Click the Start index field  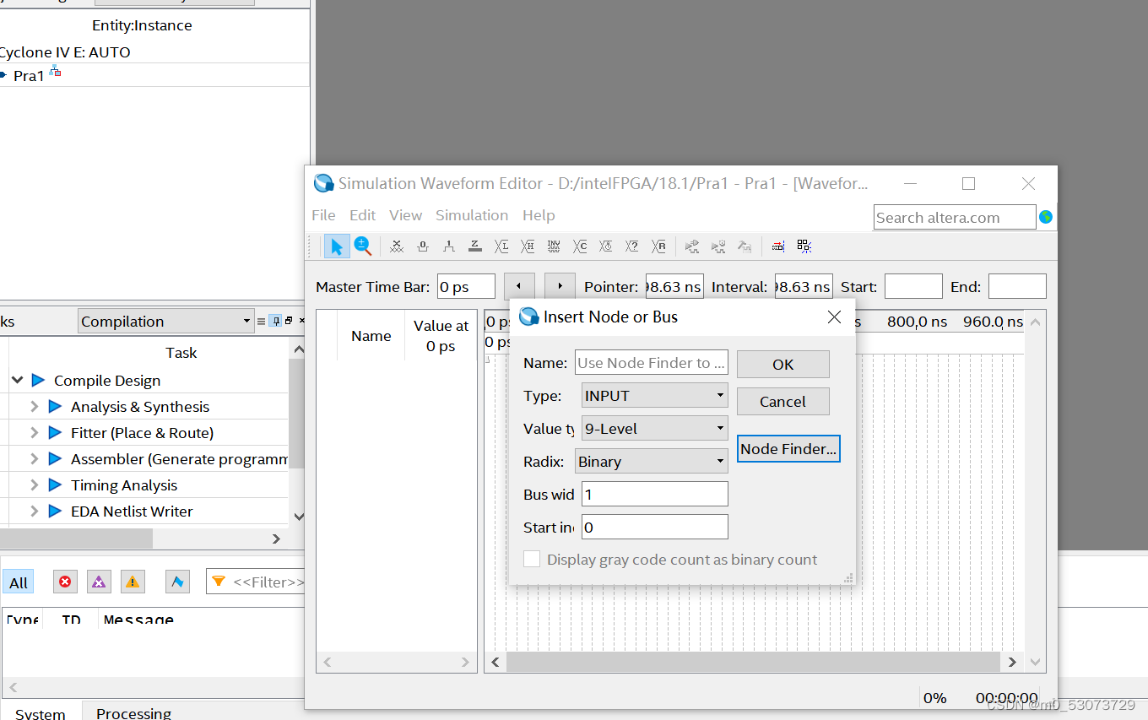655,527
